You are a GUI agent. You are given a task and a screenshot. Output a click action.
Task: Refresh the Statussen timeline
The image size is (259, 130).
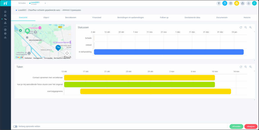241,27
